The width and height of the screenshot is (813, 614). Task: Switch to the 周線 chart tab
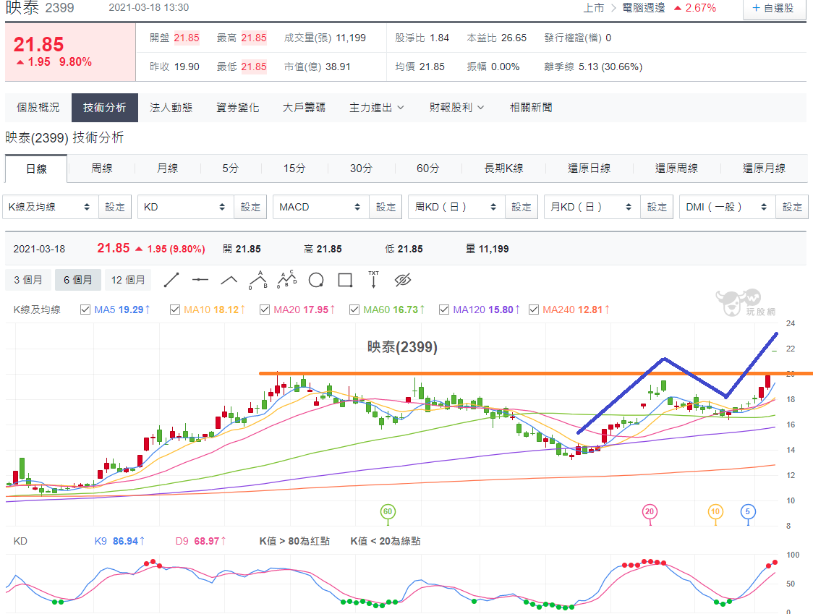click(x=101, y=169)
